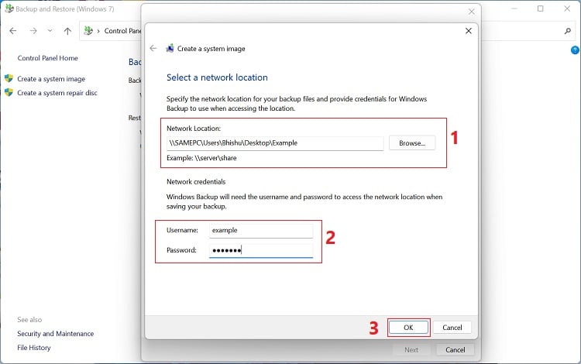
Task: Go back in Backup and Restore window
Action: (13, 31)
